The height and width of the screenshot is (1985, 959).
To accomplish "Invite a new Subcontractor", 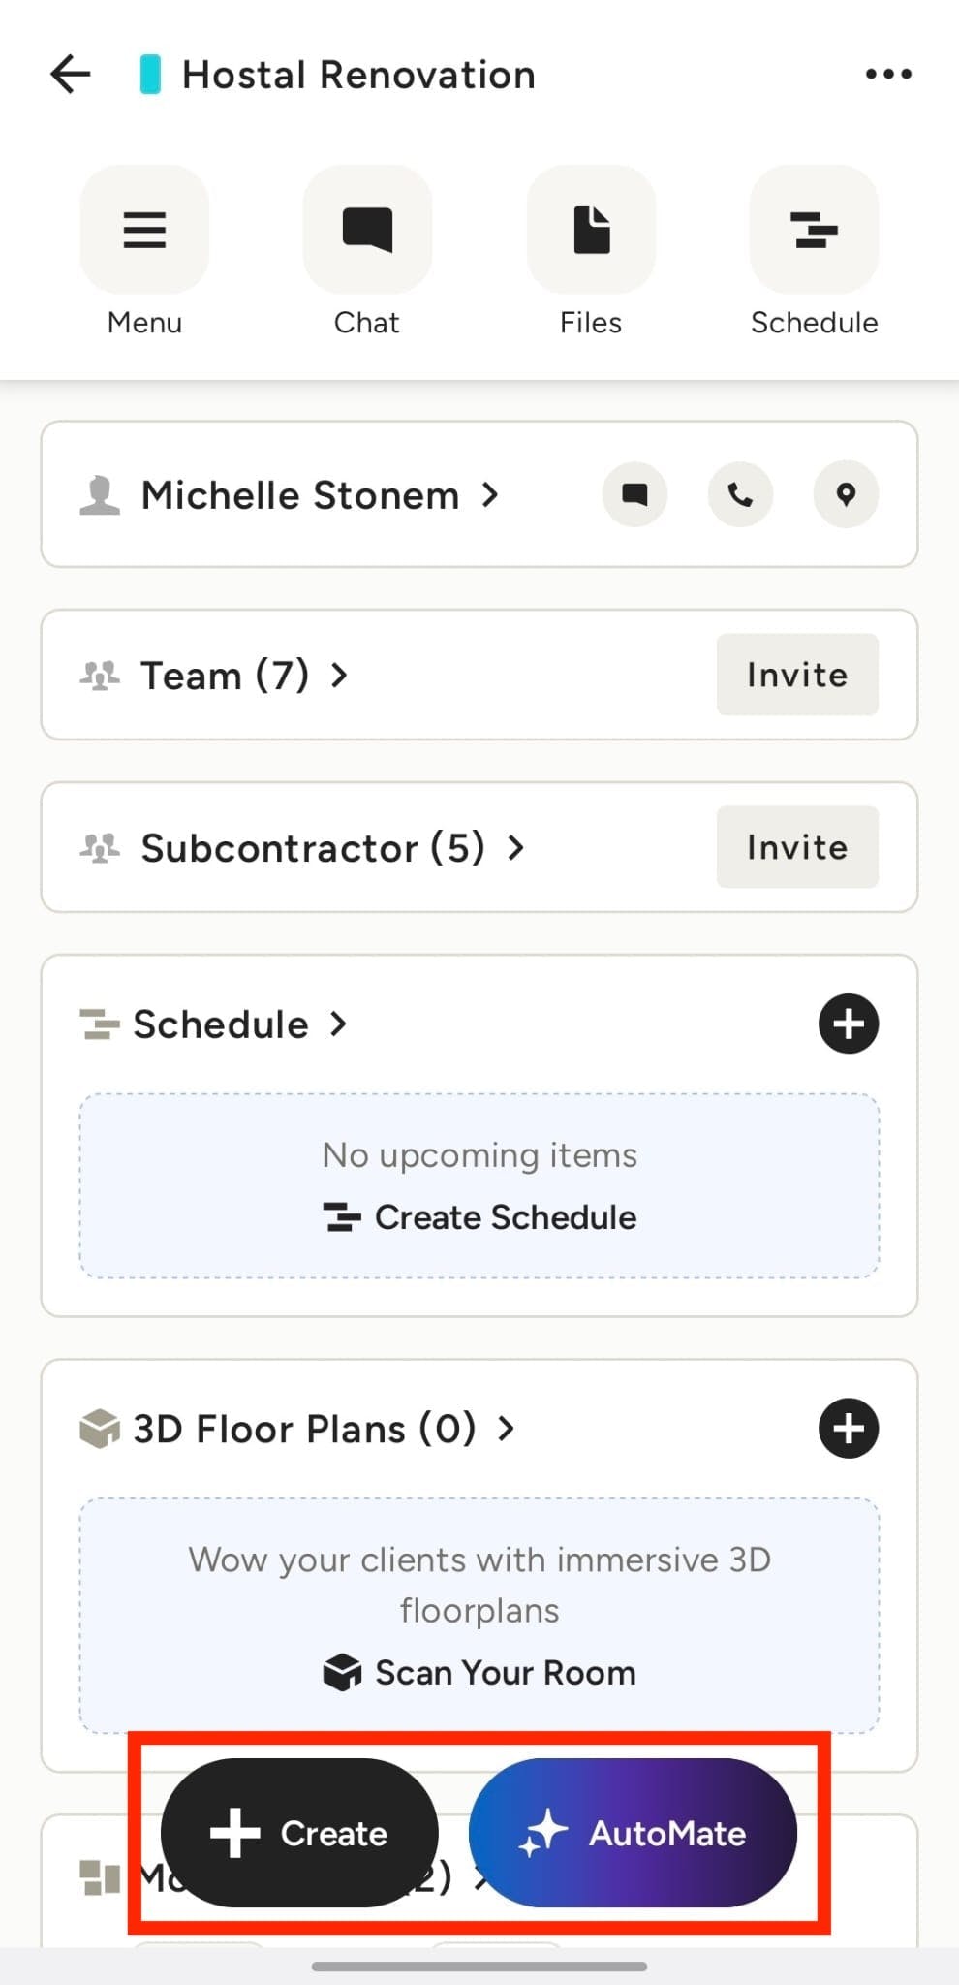I will click(797, 847).
